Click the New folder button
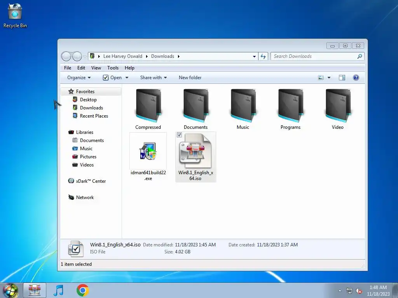Screen dimensions: 398x298 pyautogui.click(x=190, y=78)
